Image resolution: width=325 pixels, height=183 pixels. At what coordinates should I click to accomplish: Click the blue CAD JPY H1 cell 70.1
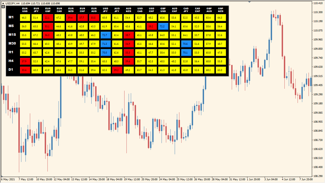coord(186,53)
